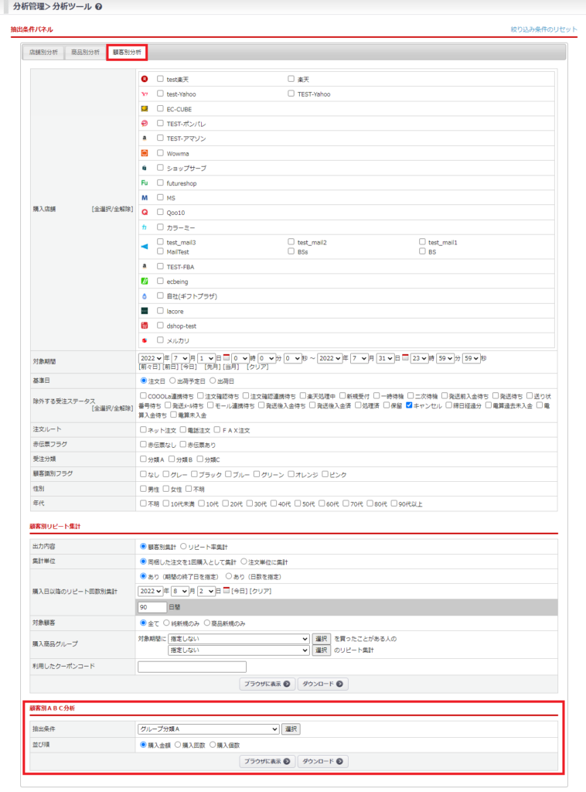Click the red dshop-test store icon
Screen dimensions: 586x792
point(145,326)
